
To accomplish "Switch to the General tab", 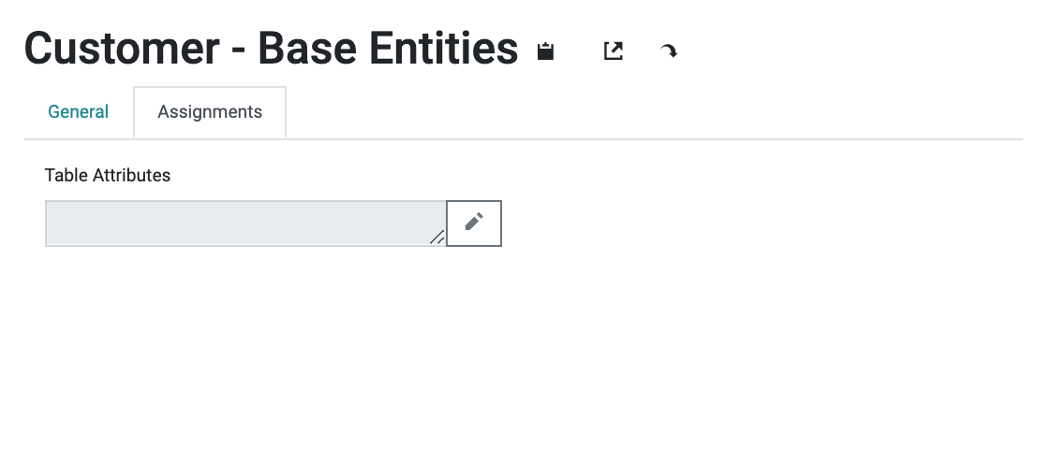I will [x=79, y=111].
